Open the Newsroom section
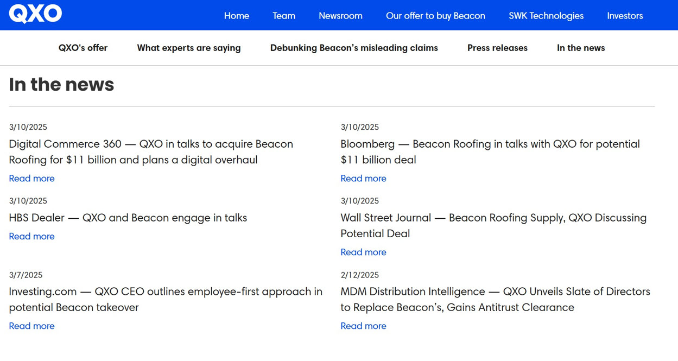678x361 pixels. [x=340, y=16]
